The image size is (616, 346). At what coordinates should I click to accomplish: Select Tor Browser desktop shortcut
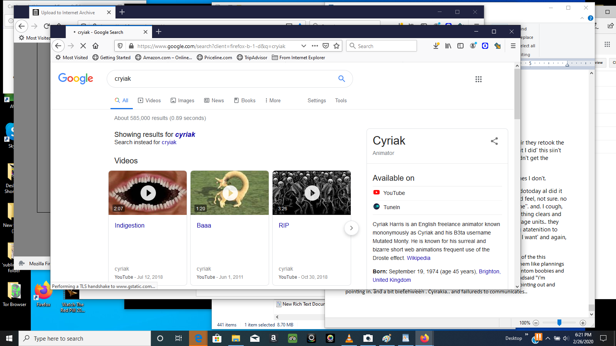(15, 294)
